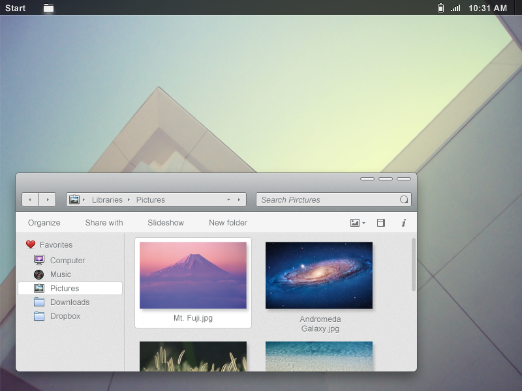Click the middle window control pill button

click(386, 179)
